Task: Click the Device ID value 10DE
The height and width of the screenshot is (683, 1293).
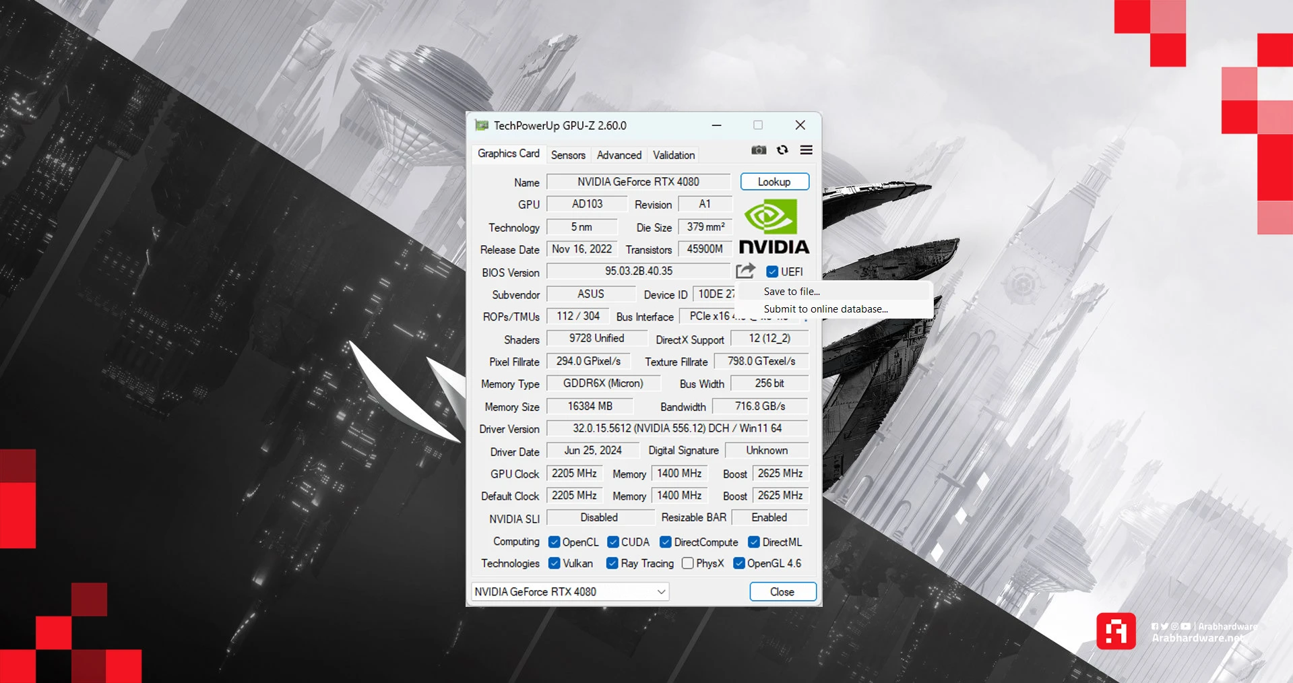Action: click(x=716, y=294)
